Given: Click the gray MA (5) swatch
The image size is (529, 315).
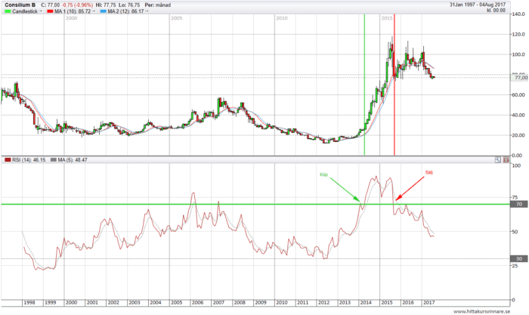Looking at the screenshot, I should [x=54, y=160].
